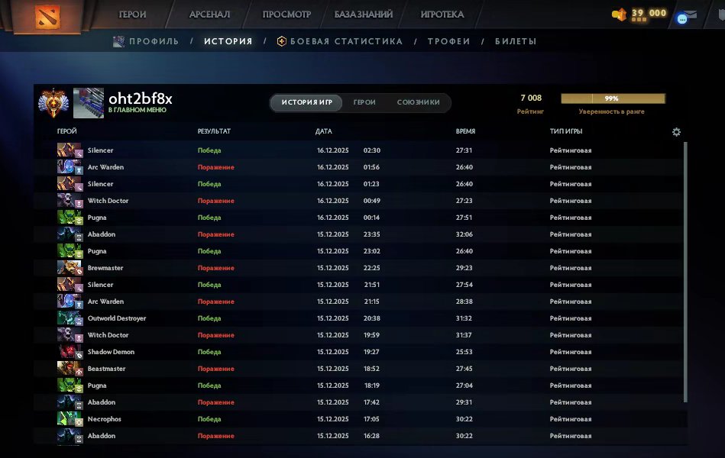Click the Shadow Demon hero portrait

coord(70,352)
